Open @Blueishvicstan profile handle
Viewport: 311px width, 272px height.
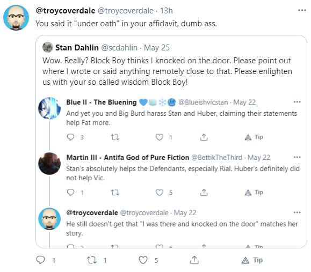203,102
